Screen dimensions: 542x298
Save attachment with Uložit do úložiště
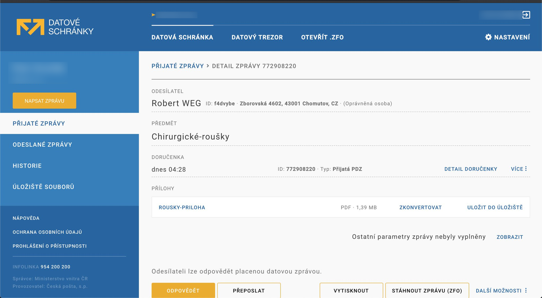coord(495,207)
